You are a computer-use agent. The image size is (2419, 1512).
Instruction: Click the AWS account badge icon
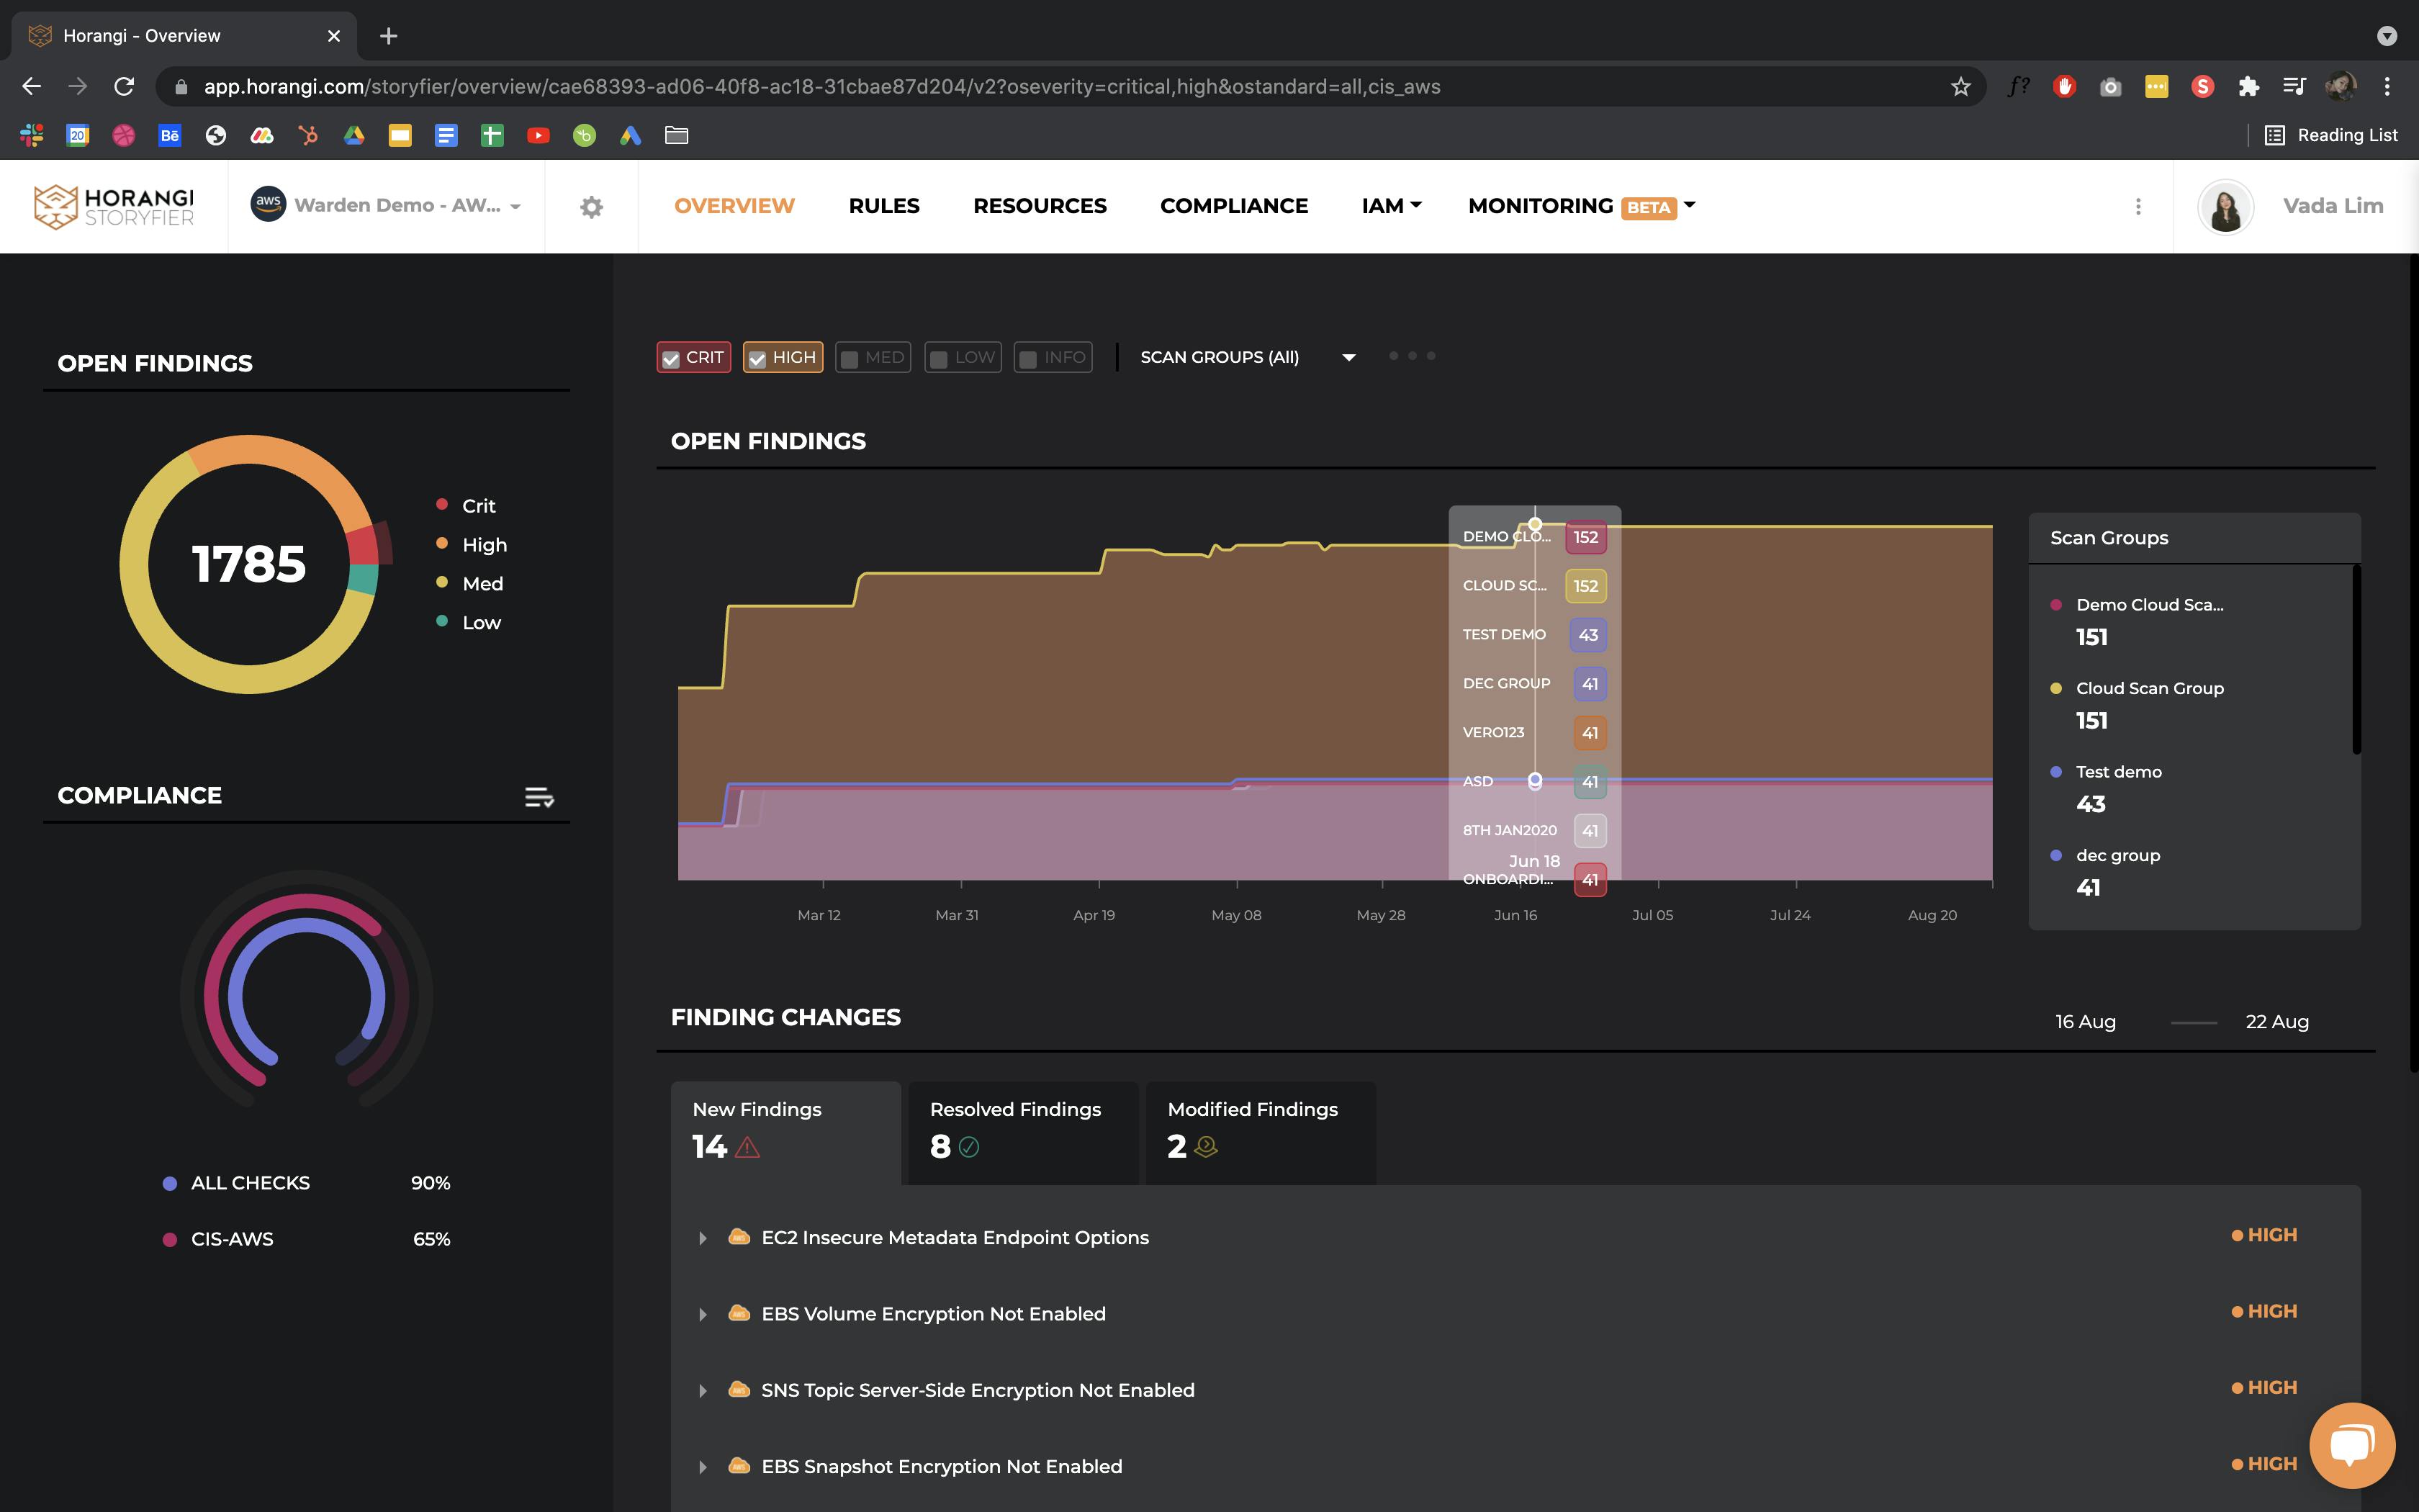click(x=268, y=204)
